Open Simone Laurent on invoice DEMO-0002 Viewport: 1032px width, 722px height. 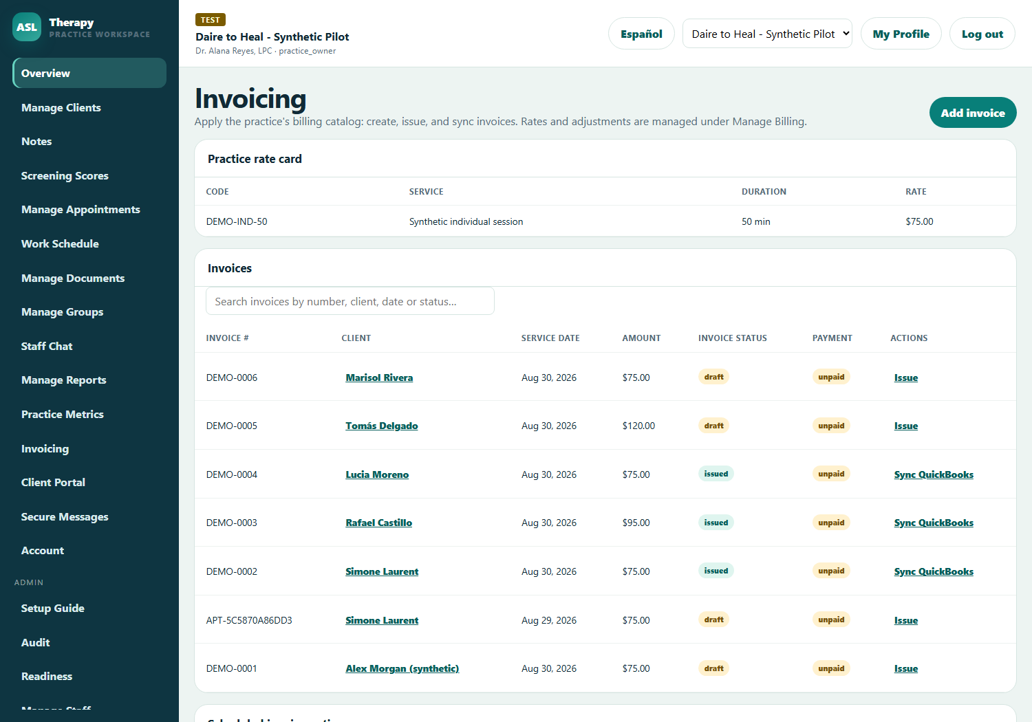coord(382,571)
